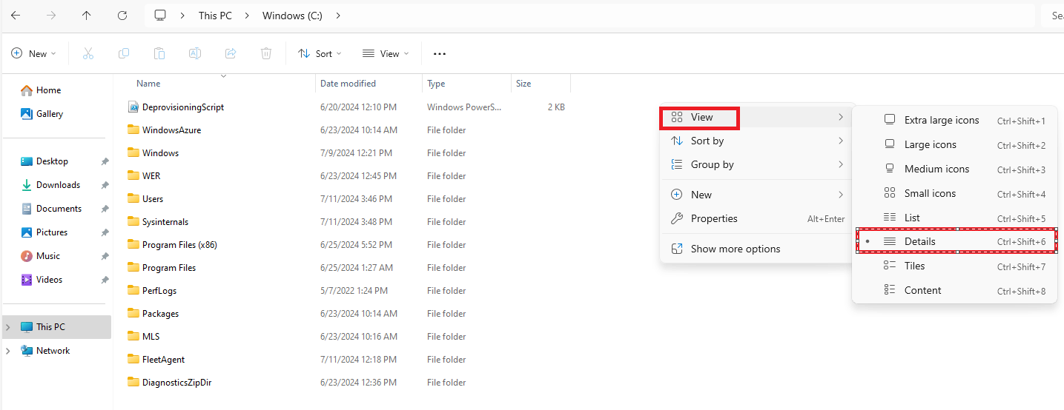
Task: Open the See more three-dots menu
Action: tap(440, 54)
